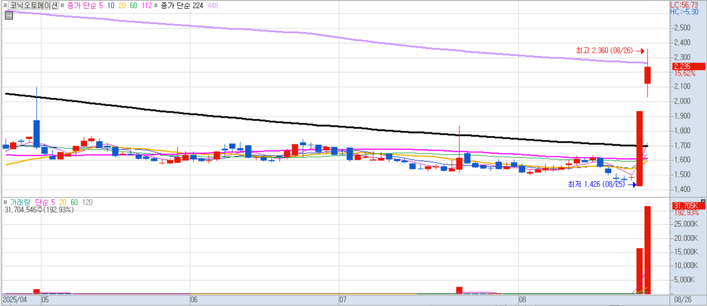The height and width of the screenshot is (306, 707).
Task: Click the 07 month marker on axis
Action: [343, 300]
